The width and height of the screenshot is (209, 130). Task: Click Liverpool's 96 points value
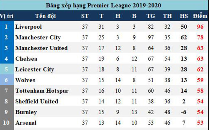click(x=200, y=27)
